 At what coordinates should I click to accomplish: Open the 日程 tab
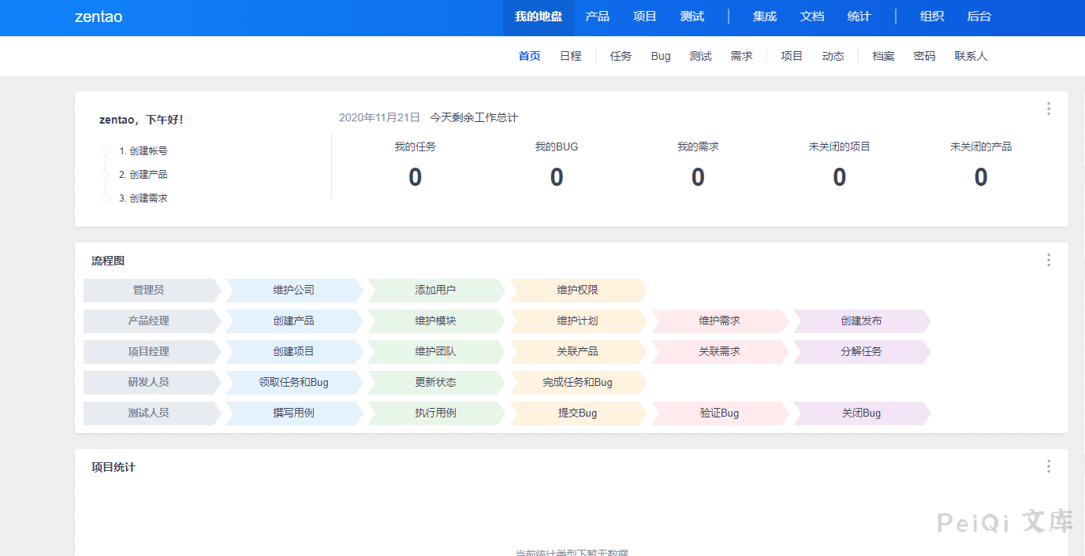pyautogui.click(x=570, y=56)
